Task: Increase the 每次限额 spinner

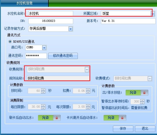Action: (x=88, y=105)
